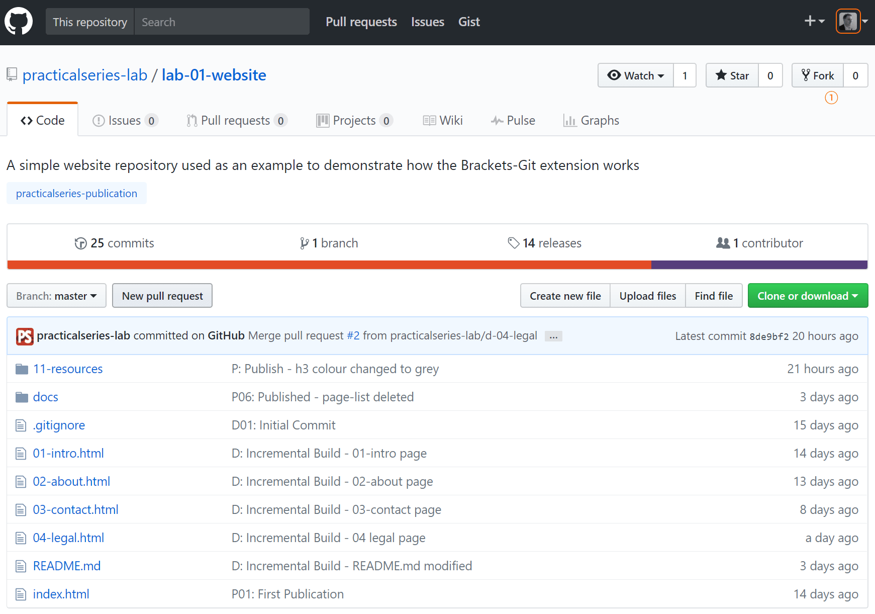Open the plus create-new menu
The height and width of the screenshot is (614, 875).
pos(814,21)
